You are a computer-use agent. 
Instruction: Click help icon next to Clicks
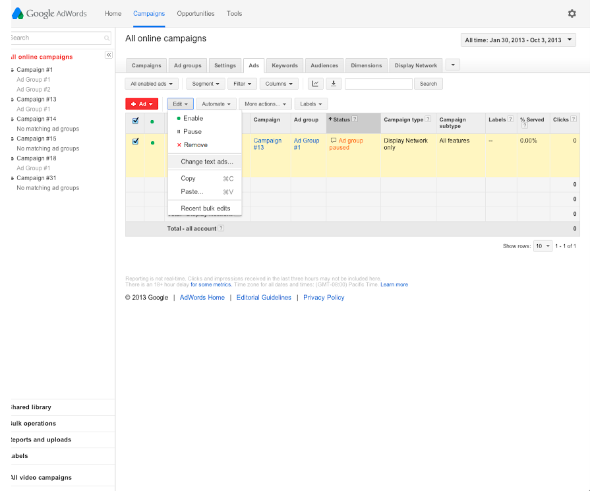tap(574, 119)
